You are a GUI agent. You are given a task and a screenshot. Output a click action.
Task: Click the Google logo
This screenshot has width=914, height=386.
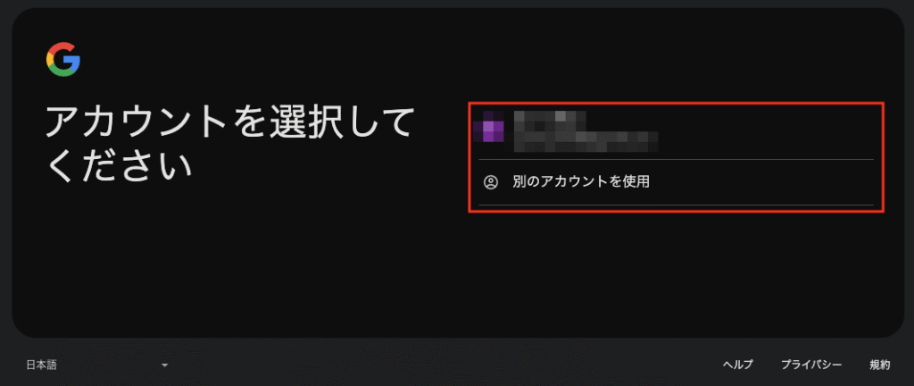click(63, 60)
